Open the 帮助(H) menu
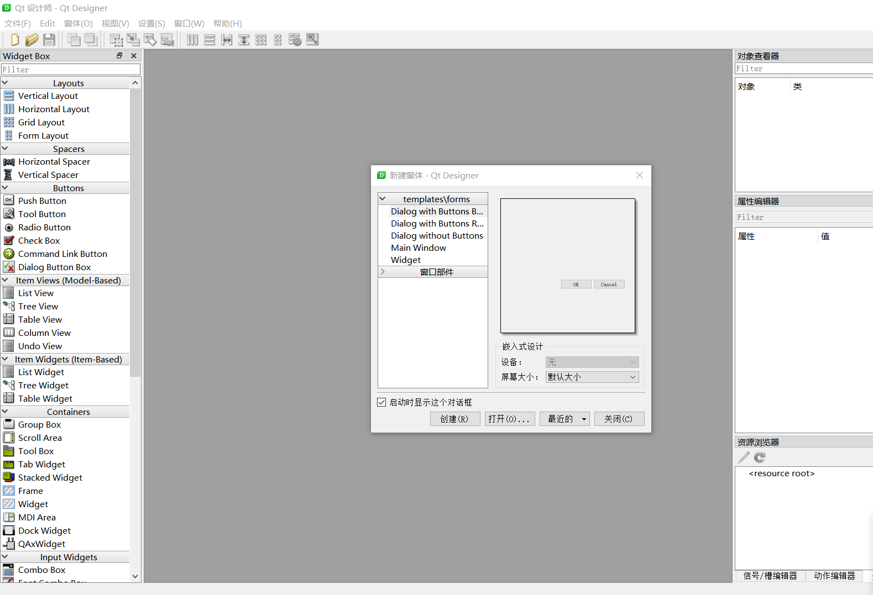The image size is (873, 595). (228, 23)
